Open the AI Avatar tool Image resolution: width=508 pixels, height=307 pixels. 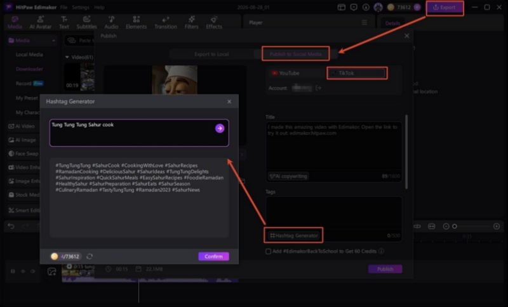click(x=40, y=23)
